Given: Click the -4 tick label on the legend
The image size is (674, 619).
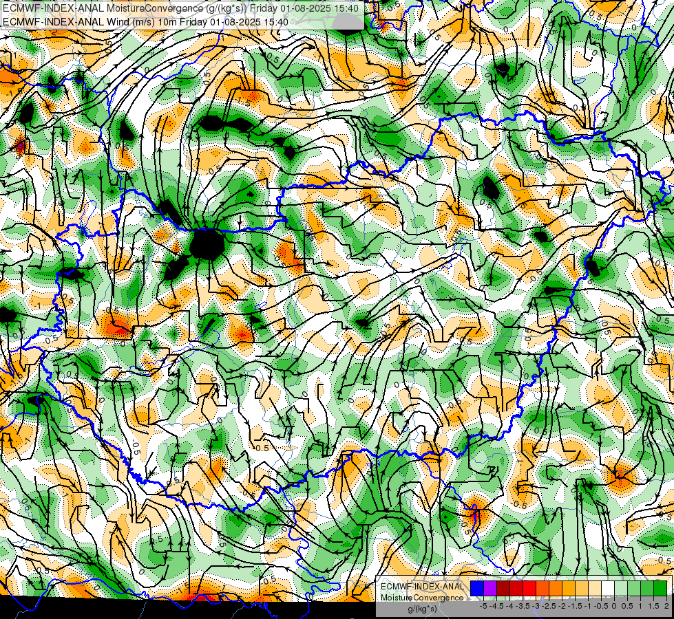Looking at the screenshot, I should (509, 606).
